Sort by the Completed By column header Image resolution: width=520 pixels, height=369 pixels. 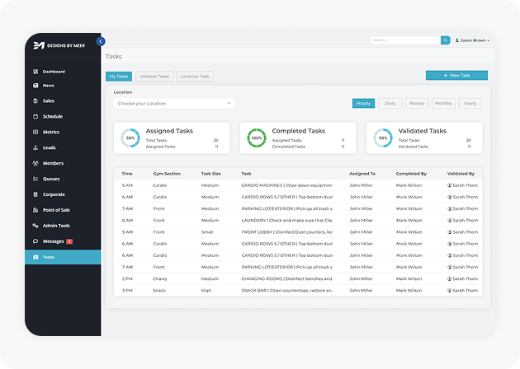[411, 174]
